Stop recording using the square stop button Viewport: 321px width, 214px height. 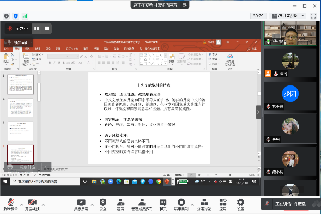(47, 28)
